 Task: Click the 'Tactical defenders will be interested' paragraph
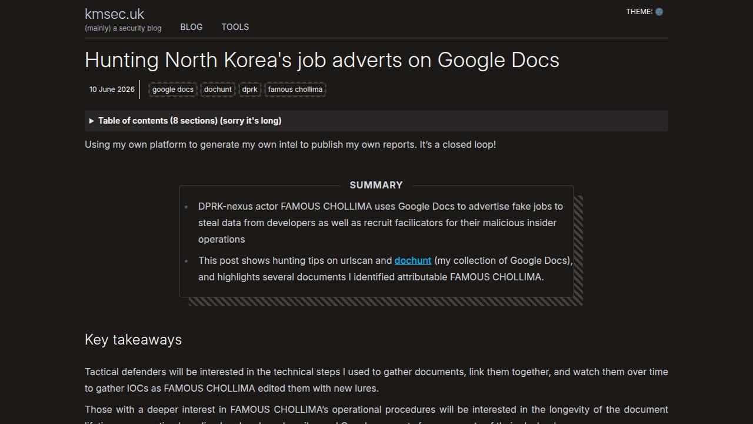(x=376, y=380)
